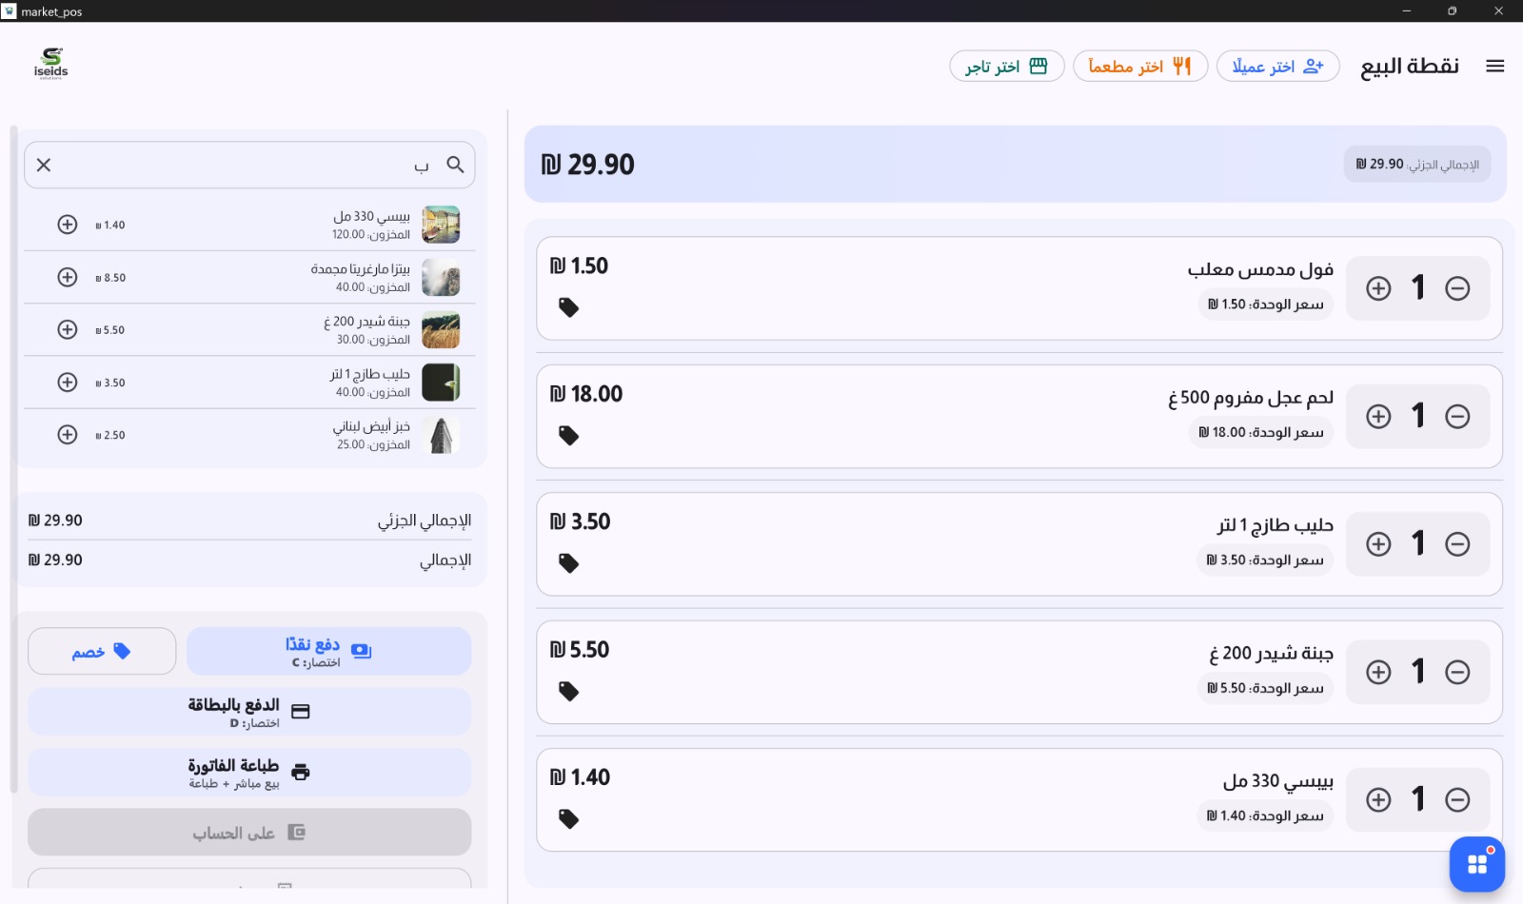Open بيبسي product thumbnail in search results

441,225
